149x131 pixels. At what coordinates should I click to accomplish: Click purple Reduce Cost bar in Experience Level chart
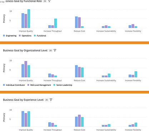coord(79,121)
